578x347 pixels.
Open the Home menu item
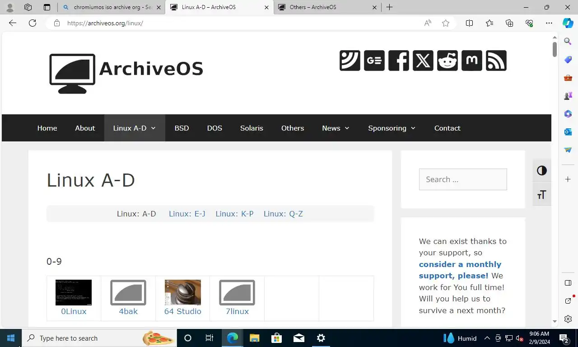point(47,128)
